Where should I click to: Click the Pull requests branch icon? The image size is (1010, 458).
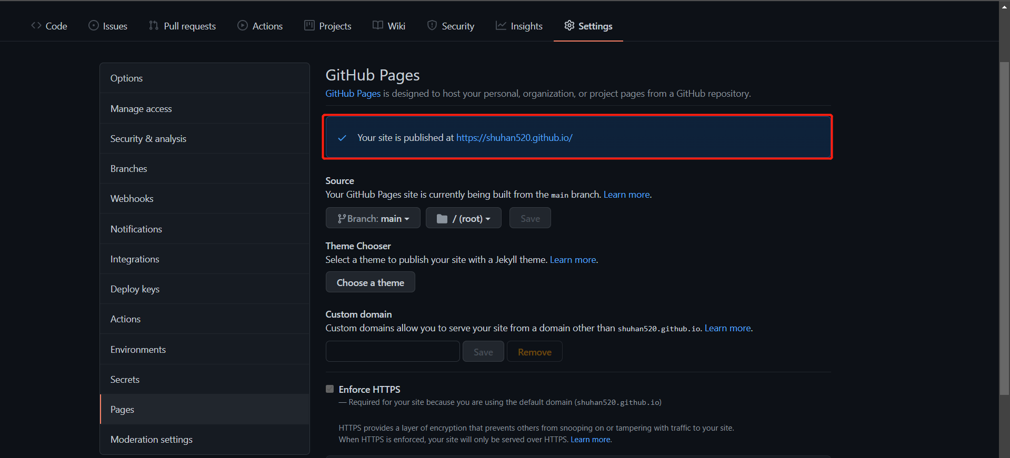pyautogui.click(x=154, y=25)
